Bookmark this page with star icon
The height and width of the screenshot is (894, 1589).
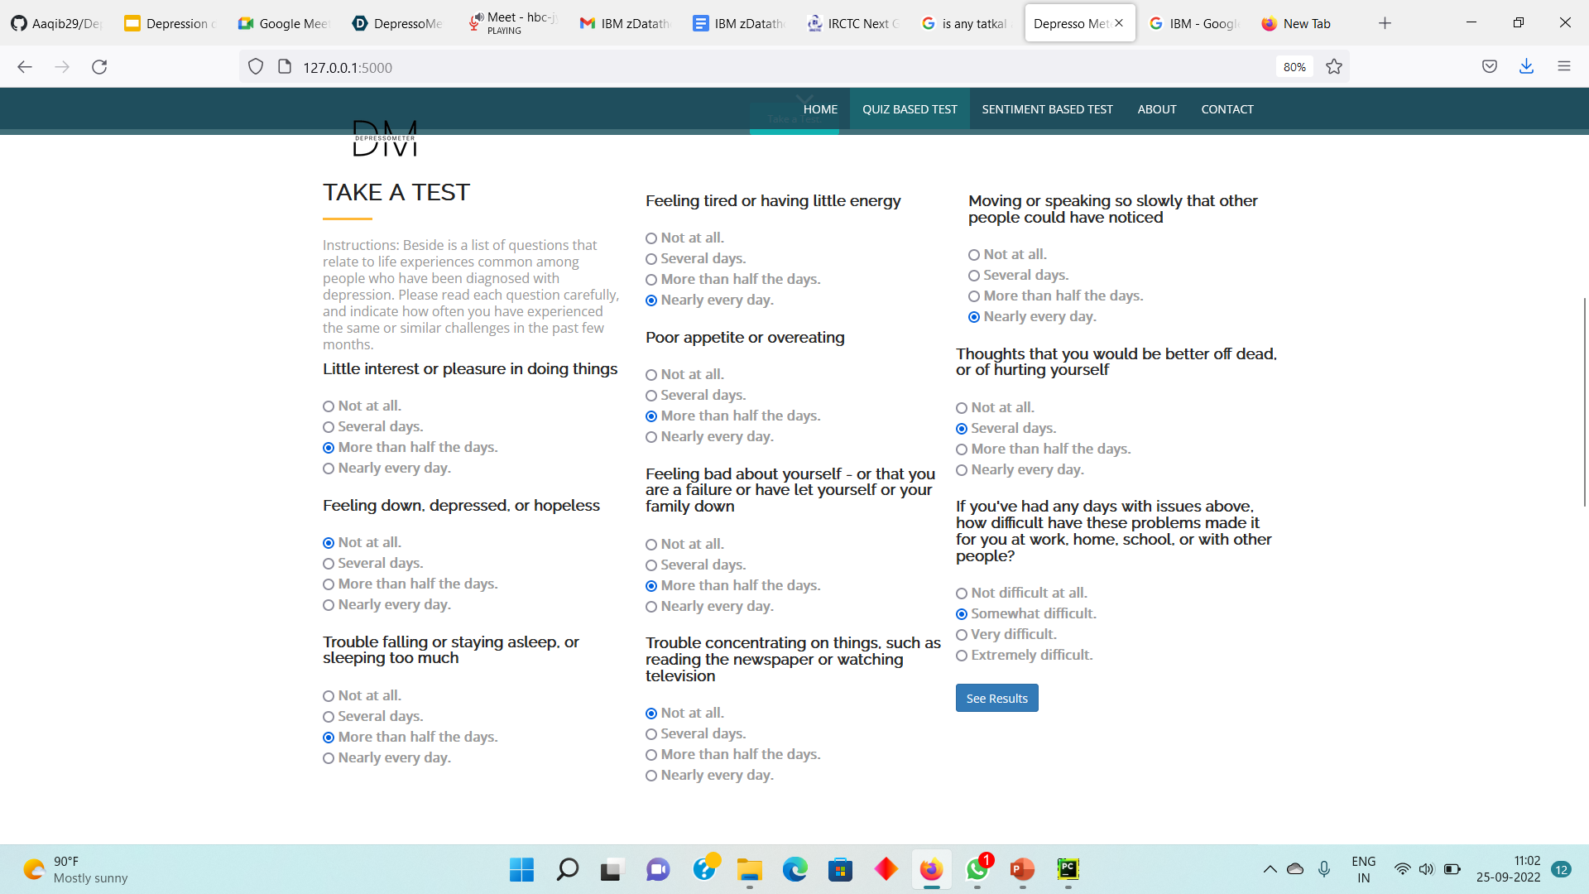pyautogui.click(x=1334, y=67)
